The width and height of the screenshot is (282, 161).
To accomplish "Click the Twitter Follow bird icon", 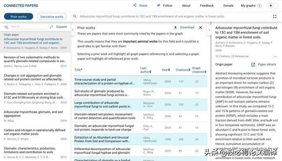I will 159,5.
